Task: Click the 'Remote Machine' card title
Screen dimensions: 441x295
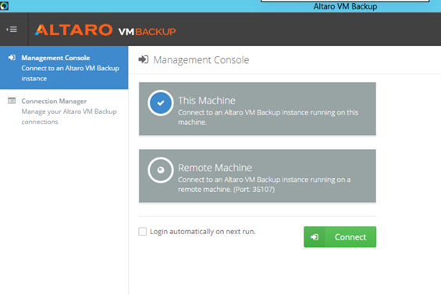Action: pos(215,168)
